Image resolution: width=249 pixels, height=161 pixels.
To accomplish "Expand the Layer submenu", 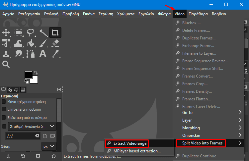I will coord(208,120).
